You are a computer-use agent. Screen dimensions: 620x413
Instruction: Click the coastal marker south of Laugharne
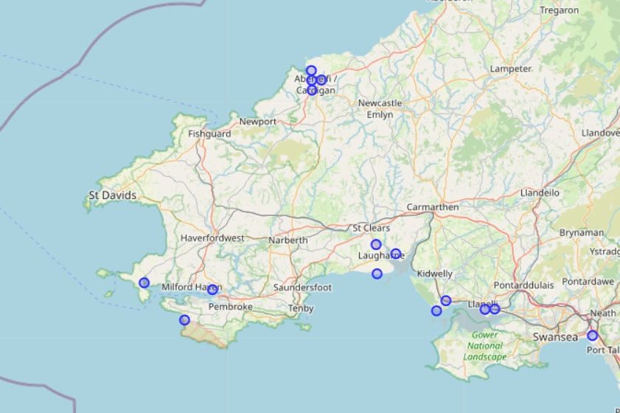pyautogui.click(x=377, y=274)
